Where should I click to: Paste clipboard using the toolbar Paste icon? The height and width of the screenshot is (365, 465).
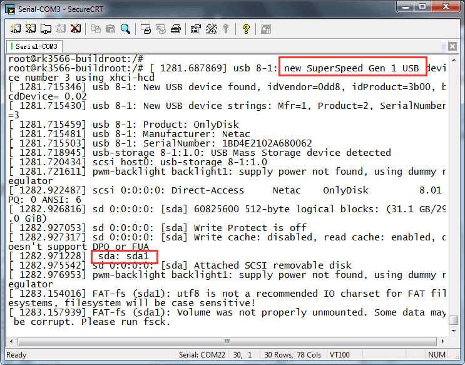pyautogui.click(x=110, y=29)
